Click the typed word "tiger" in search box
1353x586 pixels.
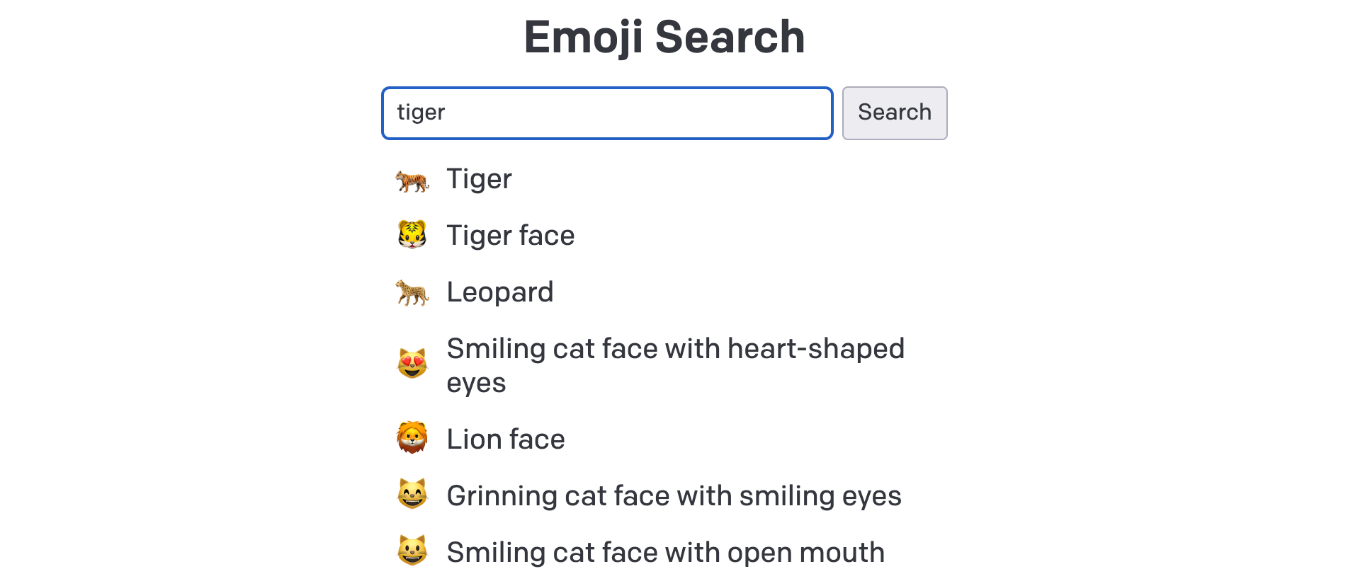click(x=421, y=113)
